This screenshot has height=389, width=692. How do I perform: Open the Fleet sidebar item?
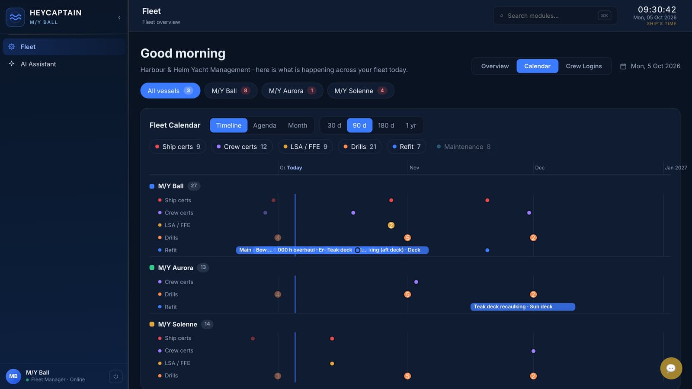[x=64, y=47]
